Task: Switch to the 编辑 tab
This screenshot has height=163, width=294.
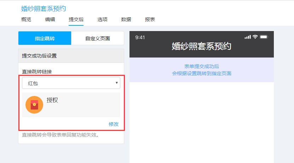Action: (50, 19)
